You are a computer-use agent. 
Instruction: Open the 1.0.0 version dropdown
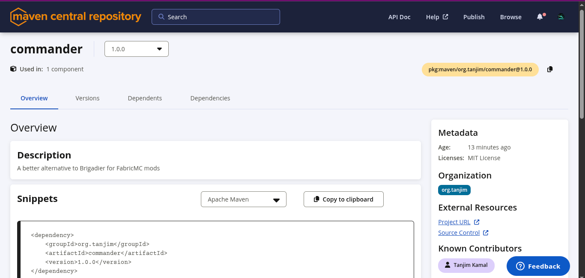pos(136,49)
